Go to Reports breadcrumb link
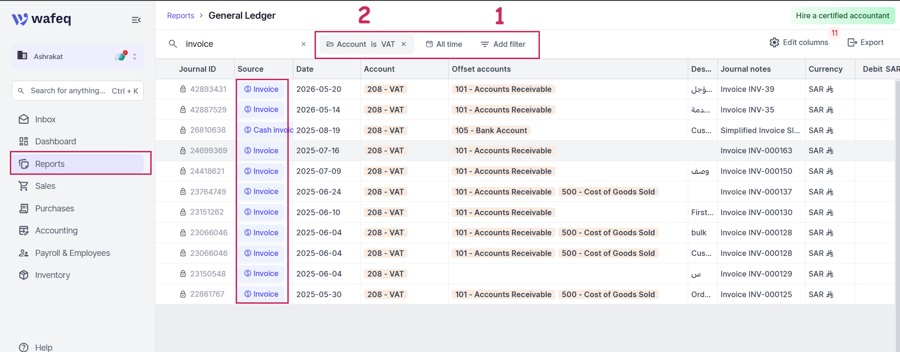 tap(181, 15)
